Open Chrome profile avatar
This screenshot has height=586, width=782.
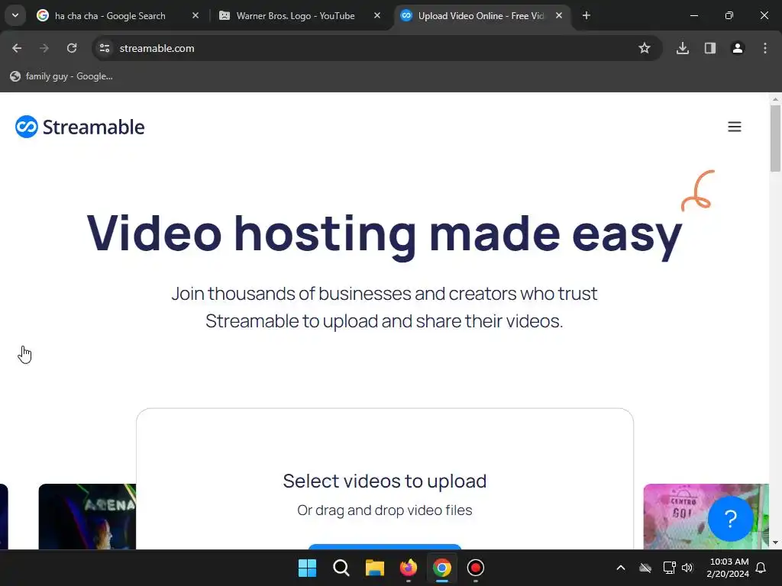[738, 48]
